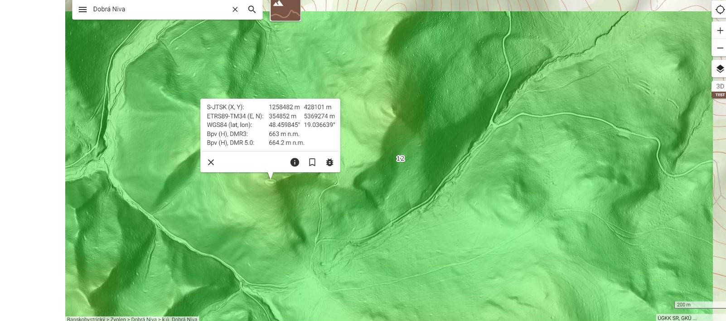Clear the Dobrá Niva search text
The image size is (726, 321).
[x=235, y=10]
